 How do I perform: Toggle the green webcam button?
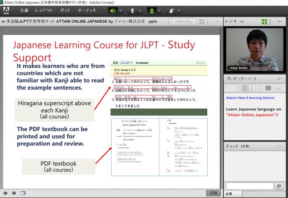152,10
